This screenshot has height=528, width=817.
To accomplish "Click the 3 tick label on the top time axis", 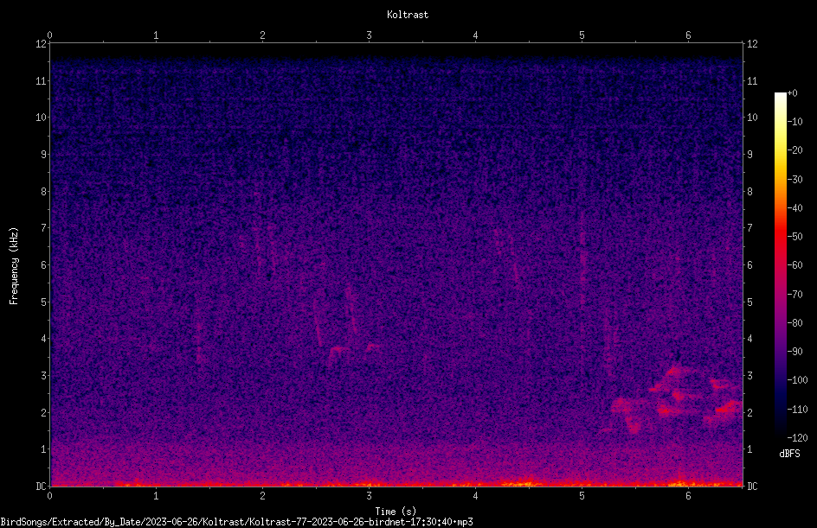I will 369,35.
